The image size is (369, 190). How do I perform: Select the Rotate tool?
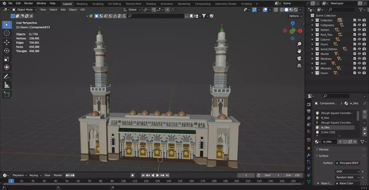pos(7,51)
